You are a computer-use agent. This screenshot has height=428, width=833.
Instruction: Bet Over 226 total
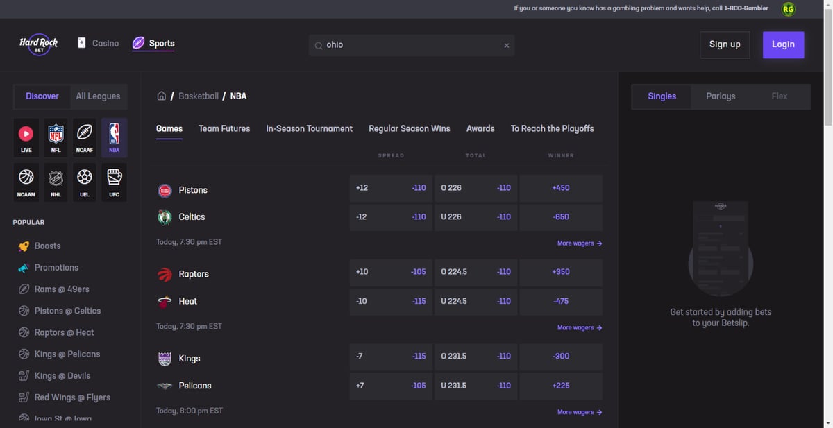click(x=476, y=188)
